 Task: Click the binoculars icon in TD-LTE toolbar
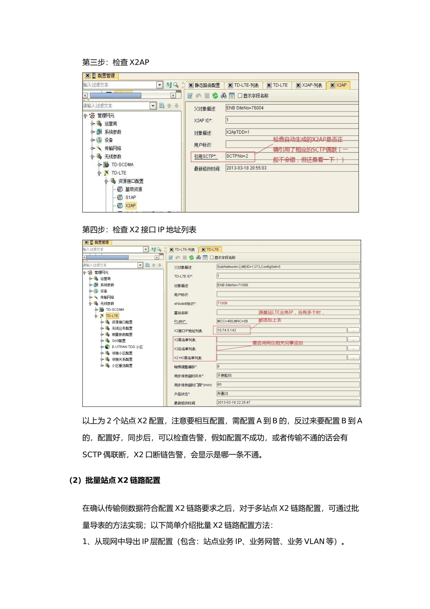198,258
